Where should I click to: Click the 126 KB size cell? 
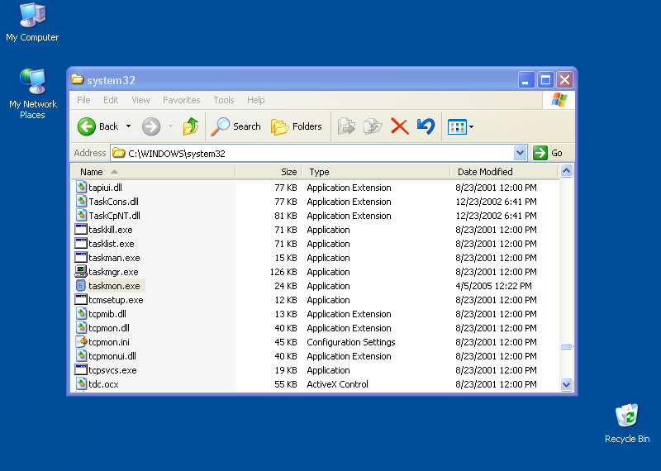click(283, 272)
